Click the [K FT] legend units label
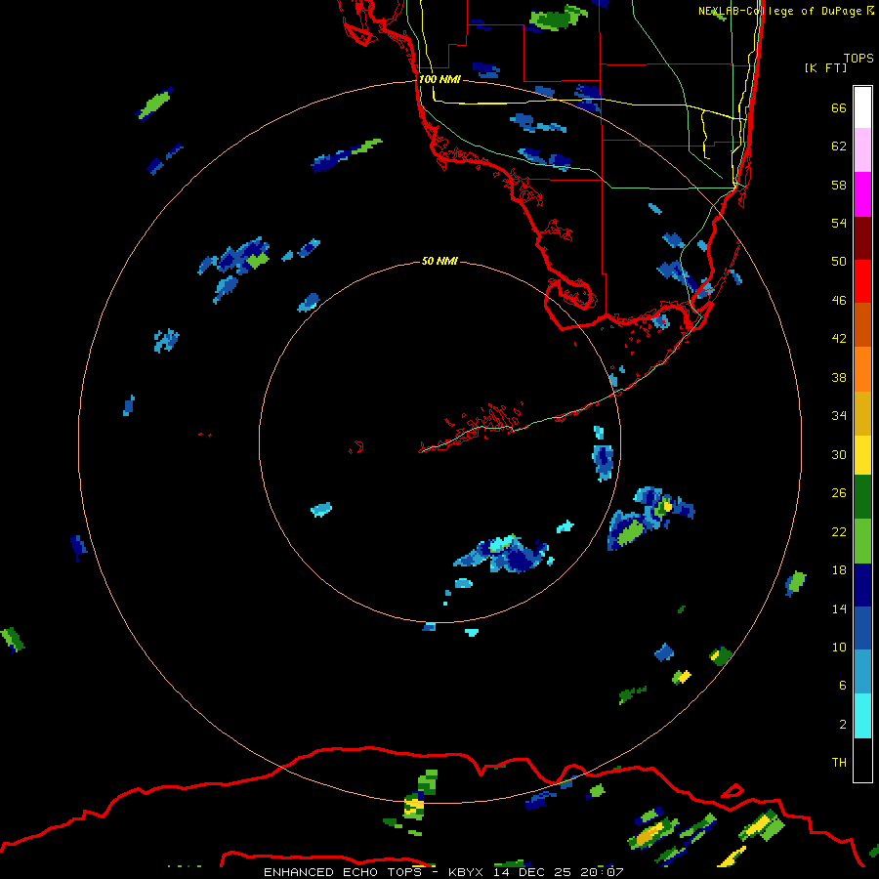This screenshot has width=879, height=879. point(825,67)
